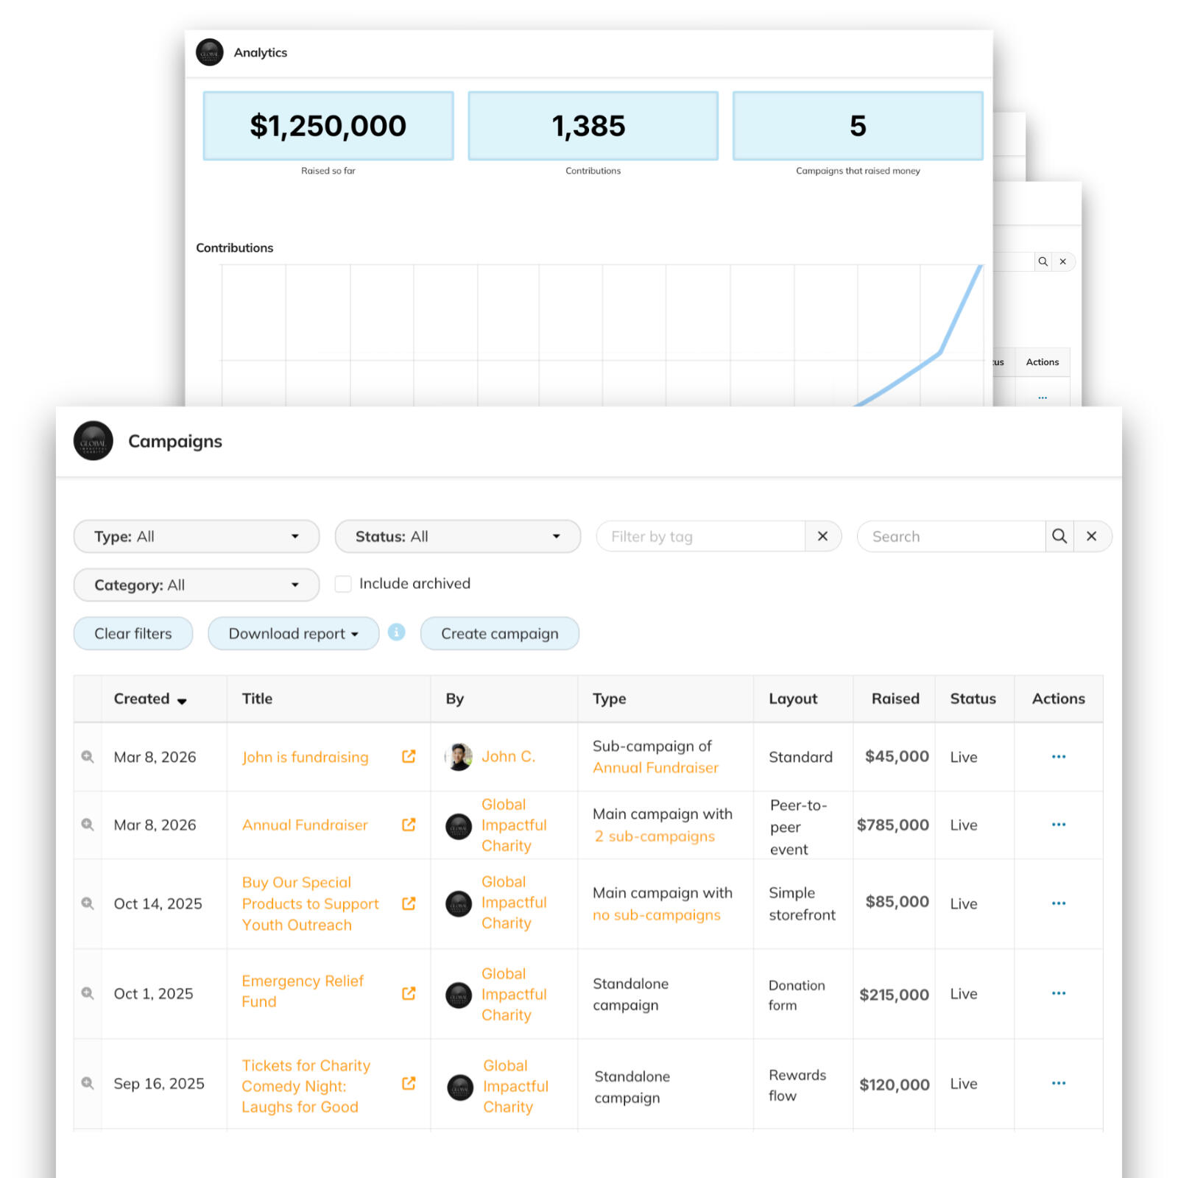
Task: Open the 2 sub-campaigns link
Action: pyautogui.click(x=655, y=836)
